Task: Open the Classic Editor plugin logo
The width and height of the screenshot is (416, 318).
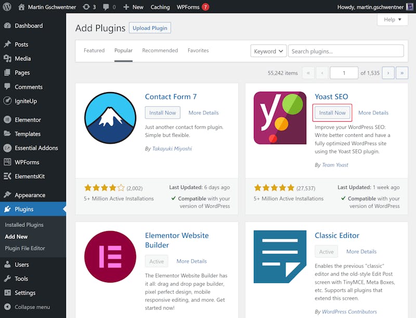Action: coord(280,257)
